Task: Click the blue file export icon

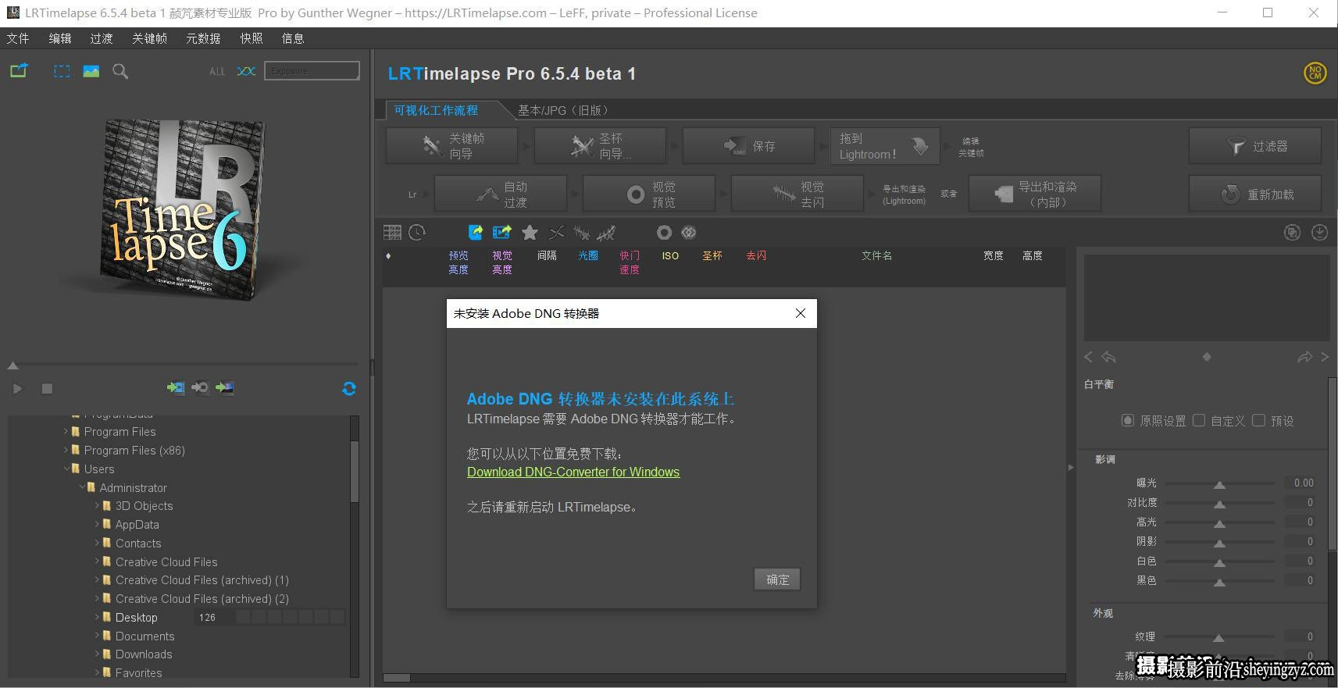Action: point(475,232)
